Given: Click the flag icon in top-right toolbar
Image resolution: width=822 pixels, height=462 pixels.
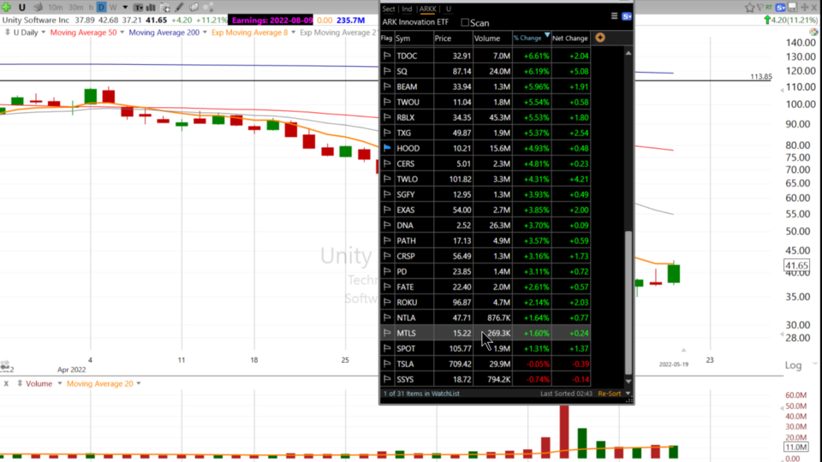Looking at the screenshot, I should pos(760,8).
